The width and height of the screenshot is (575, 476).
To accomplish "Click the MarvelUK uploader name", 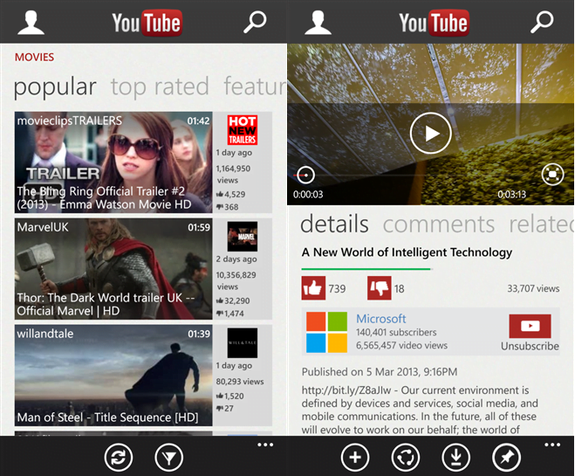I will pos(43,227).
